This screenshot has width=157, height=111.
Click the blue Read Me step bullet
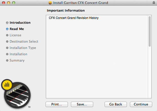7,29
